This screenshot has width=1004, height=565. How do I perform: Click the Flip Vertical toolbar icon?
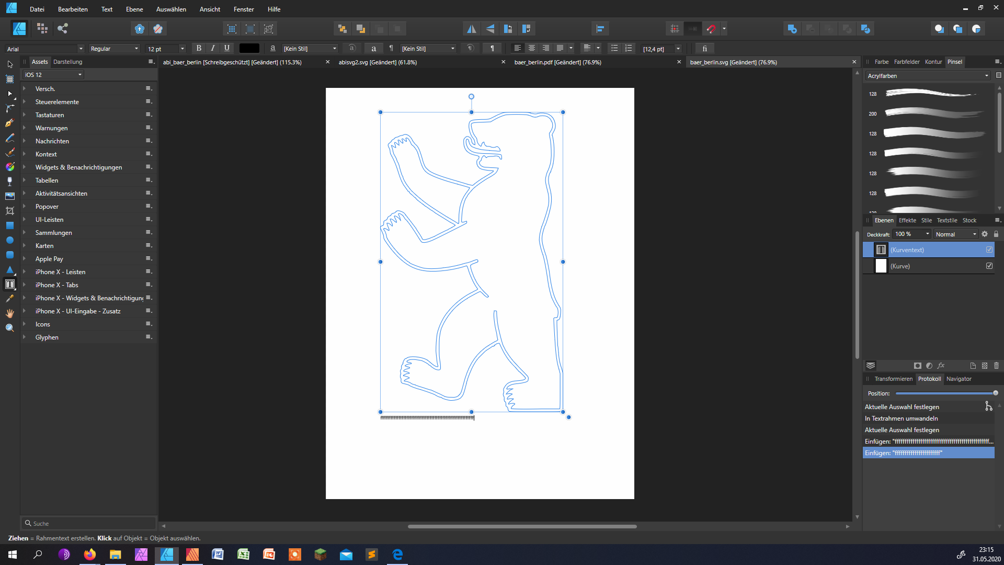click(x=490, y=29)
